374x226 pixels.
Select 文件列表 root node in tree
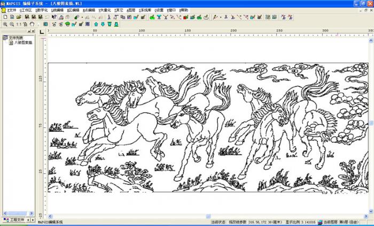click(x=16, y=38)
